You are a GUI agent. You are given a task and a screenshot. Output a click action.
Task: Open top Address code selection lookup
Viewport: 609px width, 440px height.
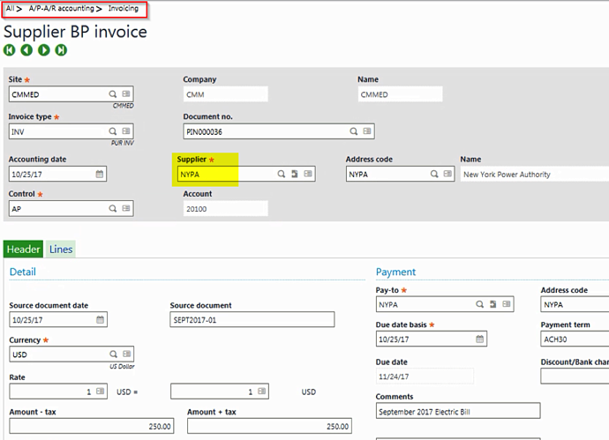coord(434,175)
